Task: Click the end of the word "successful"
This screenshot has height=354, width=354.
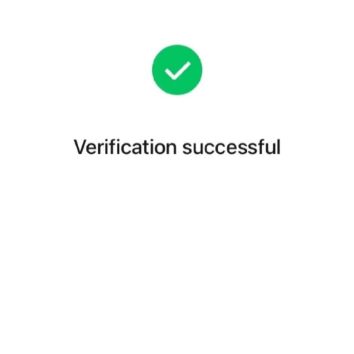Action: (x=279, y=147)
